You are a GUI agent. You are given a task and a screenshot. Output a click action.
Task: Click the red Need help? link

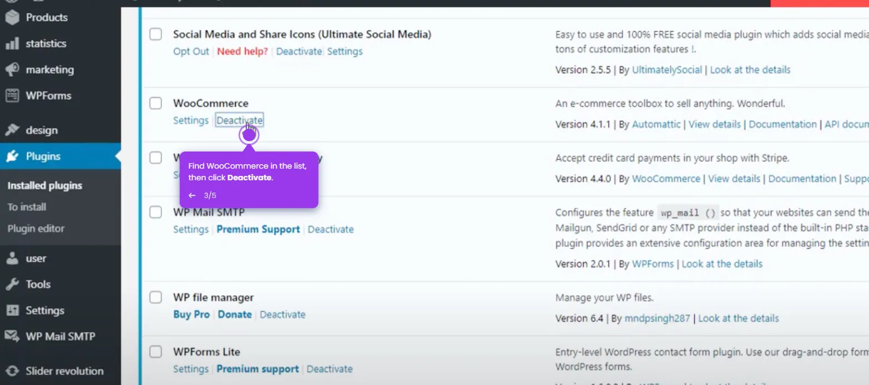pos(242,52)
